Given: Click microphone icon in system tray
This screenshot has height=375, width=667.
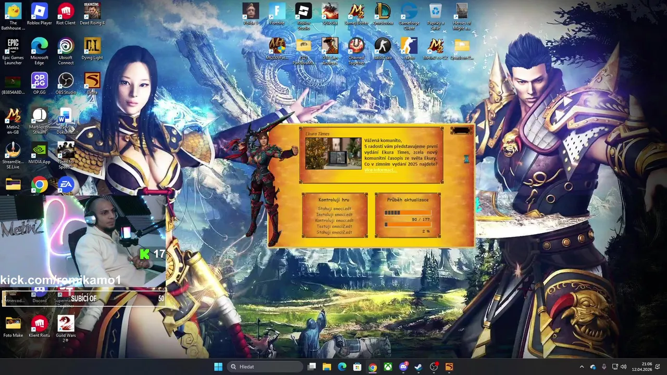Looking at the screenshot, I should point(604,367).
